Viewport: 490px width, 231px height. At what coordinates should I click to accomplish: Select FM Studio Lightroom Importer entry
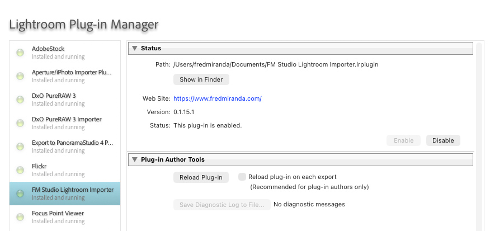(x=65, y=194)
